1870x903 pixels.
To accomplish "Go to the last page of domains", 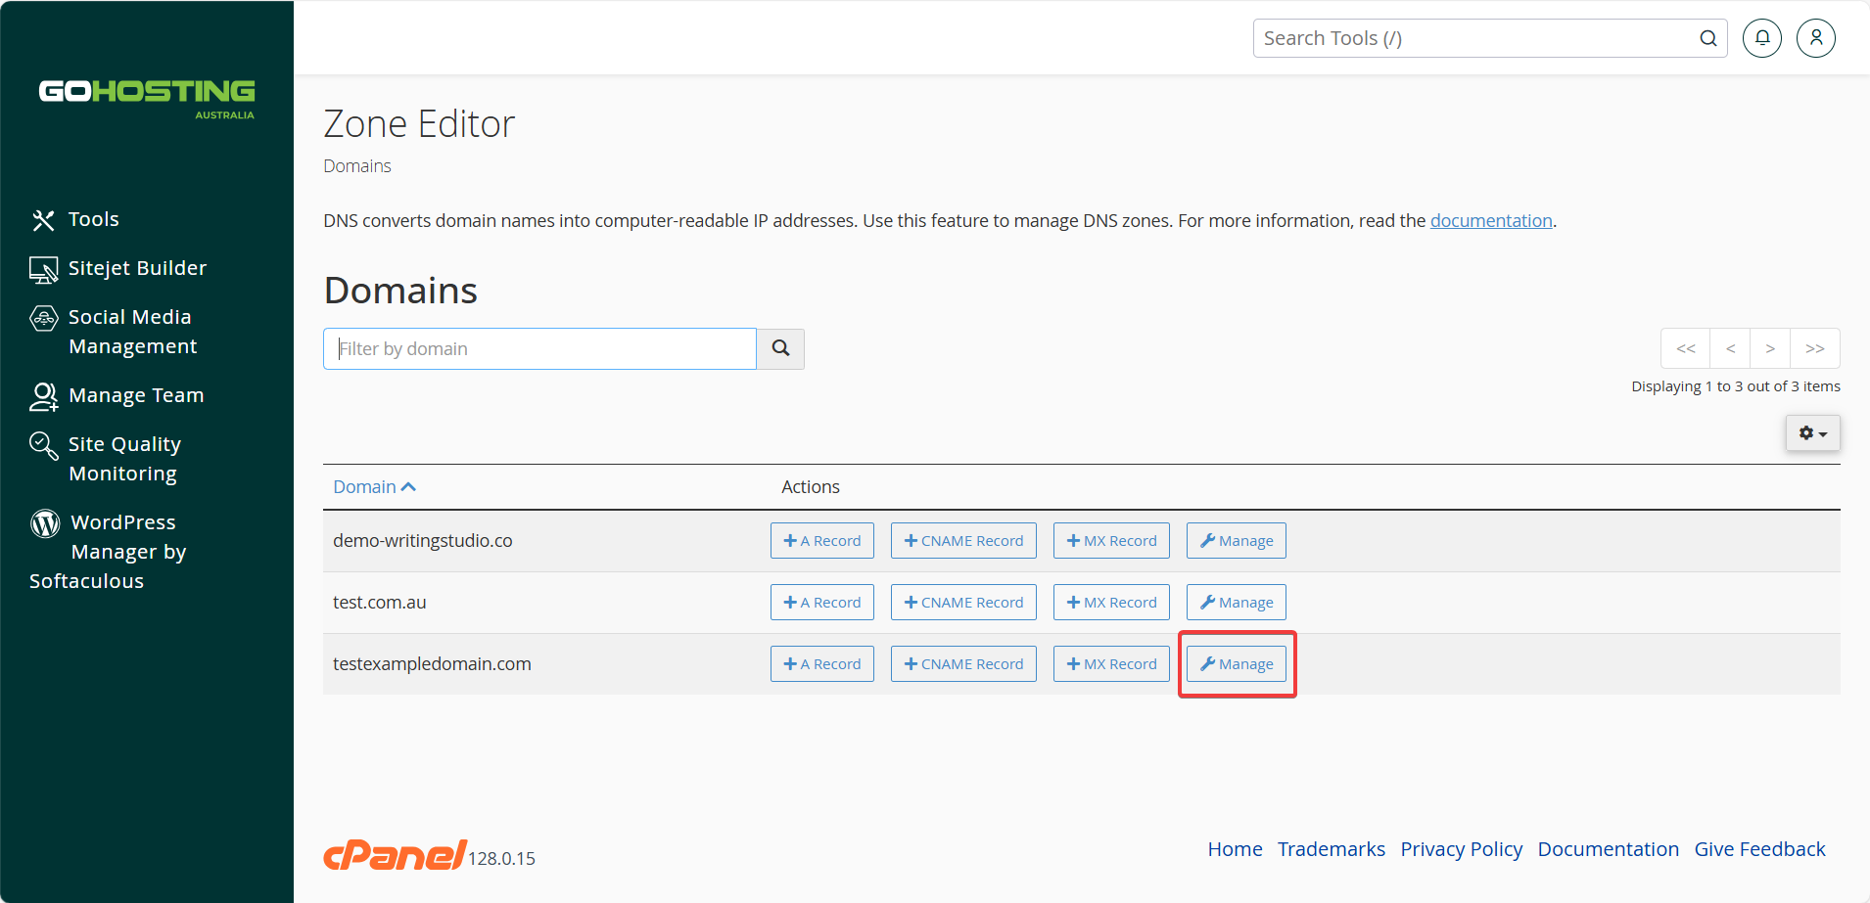I will 1814,348.
